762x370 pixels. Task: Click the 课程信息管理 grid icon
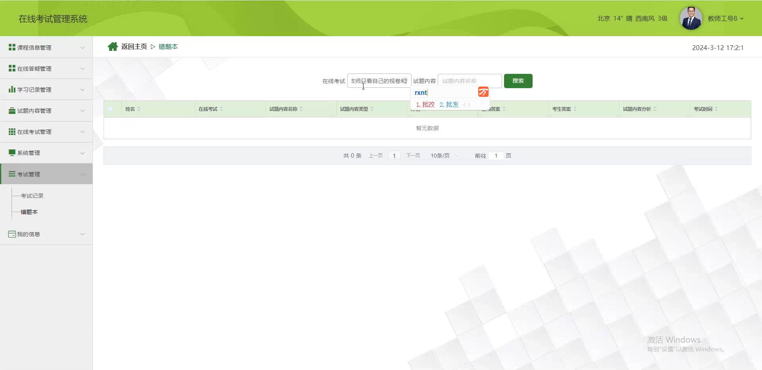pos(12,47)
